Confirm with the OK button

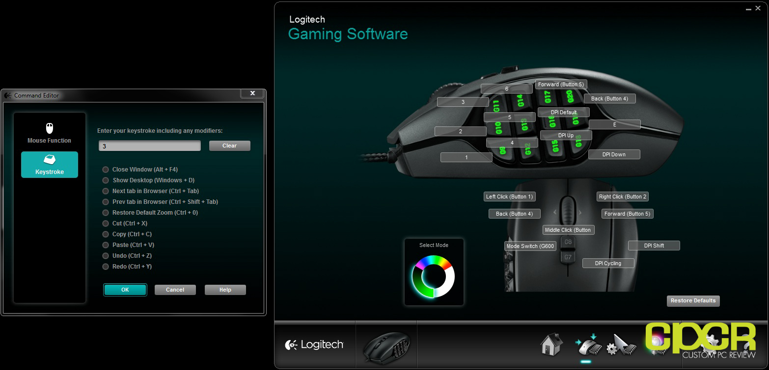tap(125, 290)
